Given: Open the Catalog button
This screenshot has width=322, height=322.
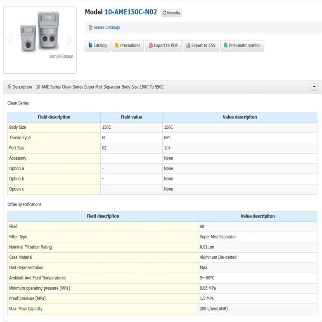Looking at the screenshot, I should pyautogui.click(x=97, y=45).
